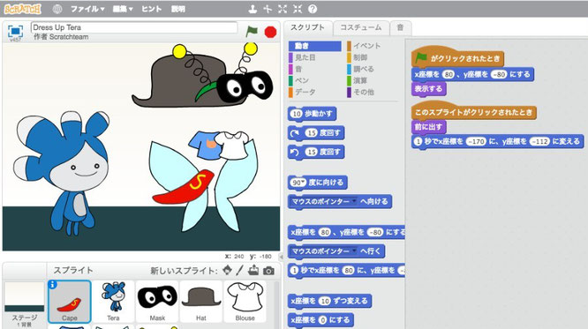
Task: Toggle full screen presentation mode button
Action: click(x=15, y=31)
